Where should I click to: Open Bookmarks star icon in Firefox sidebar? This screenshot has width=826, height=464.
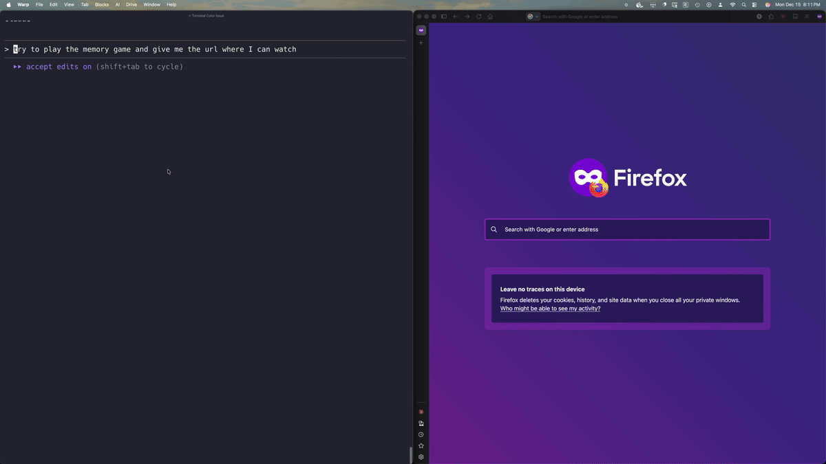pos(421,445)
